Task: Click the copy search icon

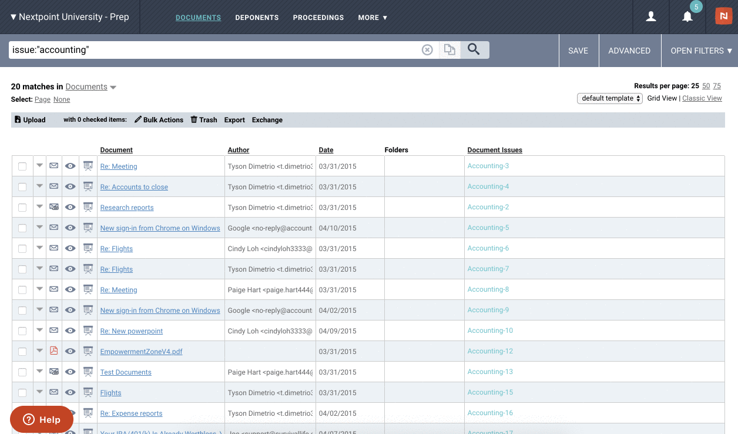Action: 449,50
